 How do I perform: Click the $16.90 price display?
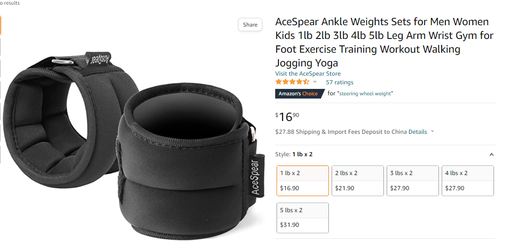click(x=287, y=117)
